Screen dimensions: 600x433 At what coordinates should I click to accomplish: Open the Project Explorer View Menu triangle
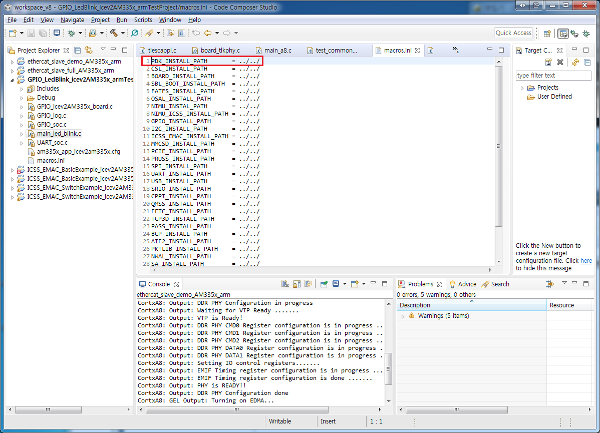(x=103, y=50)
